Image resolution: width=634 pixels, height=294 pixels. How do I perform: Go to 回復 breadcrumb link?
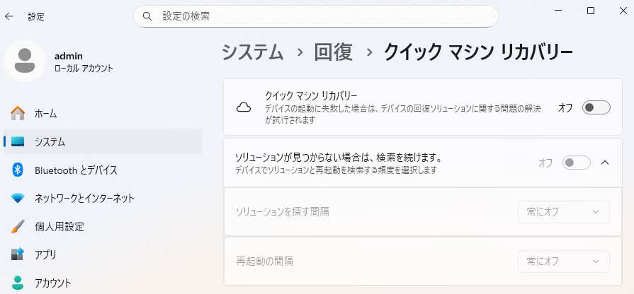coord(334,52)
